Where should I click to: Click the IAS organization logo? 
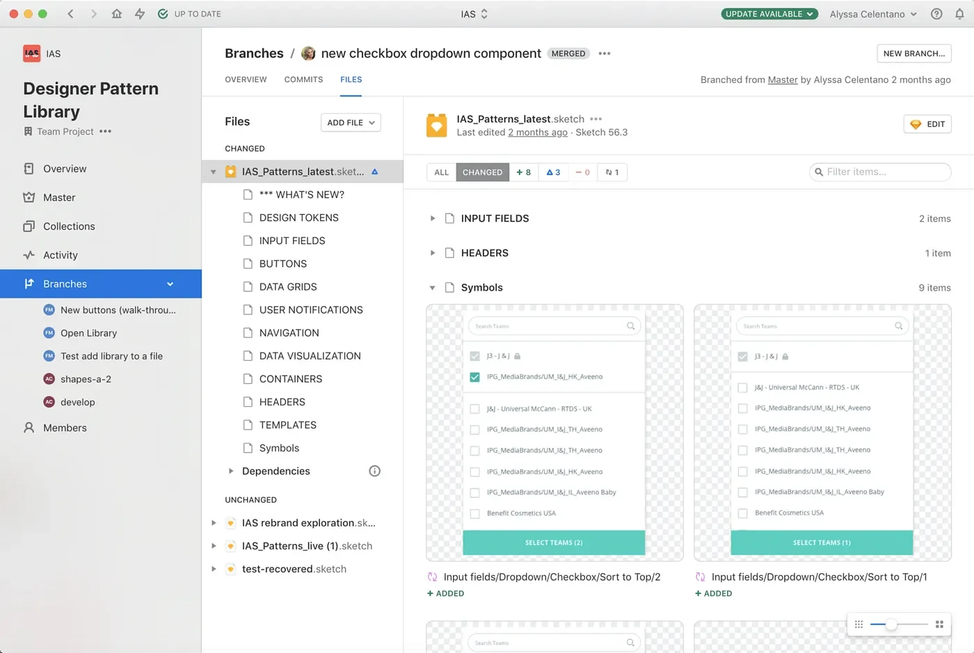[x=32, y=54]
